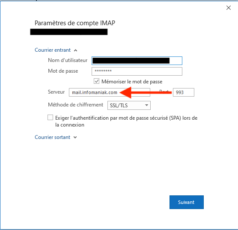This screenshot has height=230, width=238.
Task: Click the Méthode de chiffrement label
Action: (75, 105)
